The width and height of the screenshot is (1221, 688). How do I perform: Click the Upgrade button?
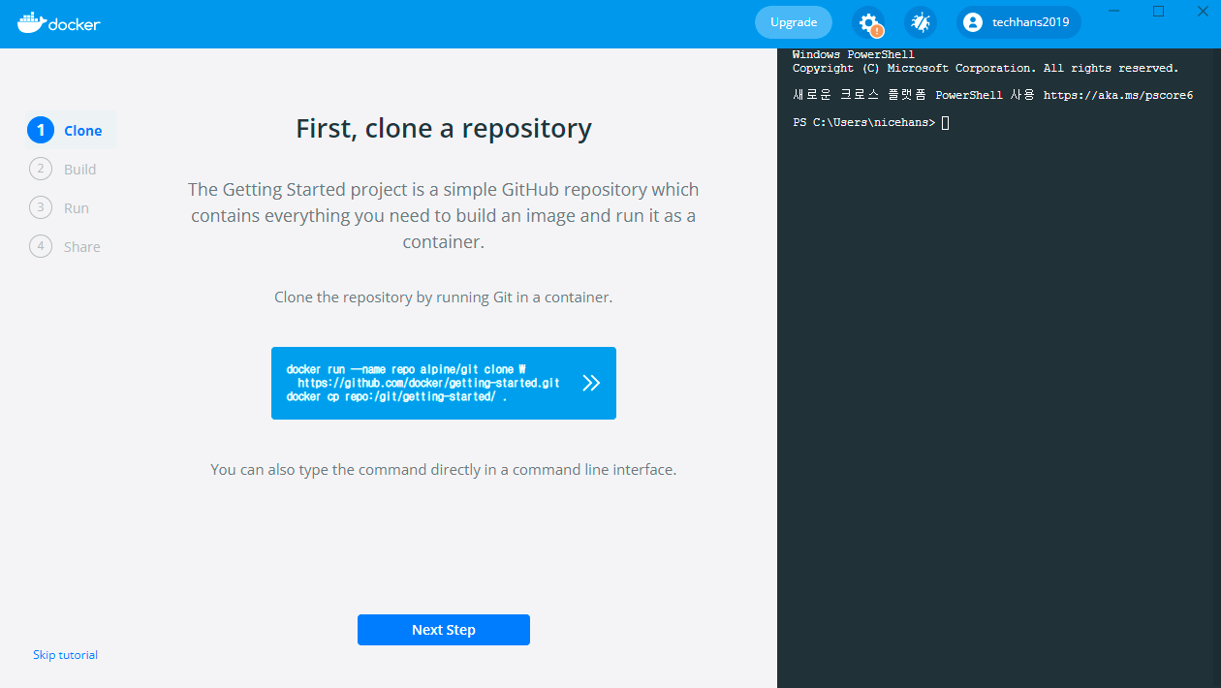click(x=794, y=22)
